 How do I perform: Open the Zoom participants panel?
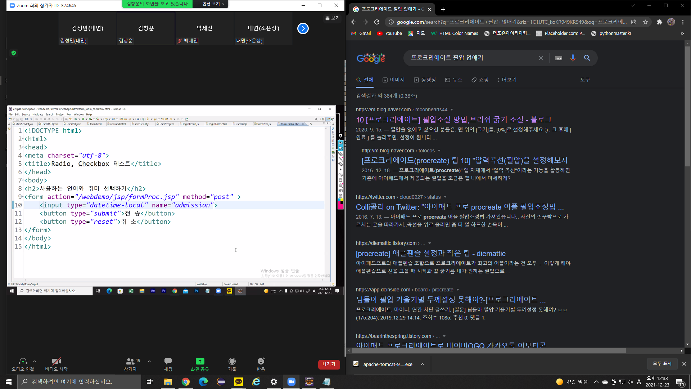[130, 361]
